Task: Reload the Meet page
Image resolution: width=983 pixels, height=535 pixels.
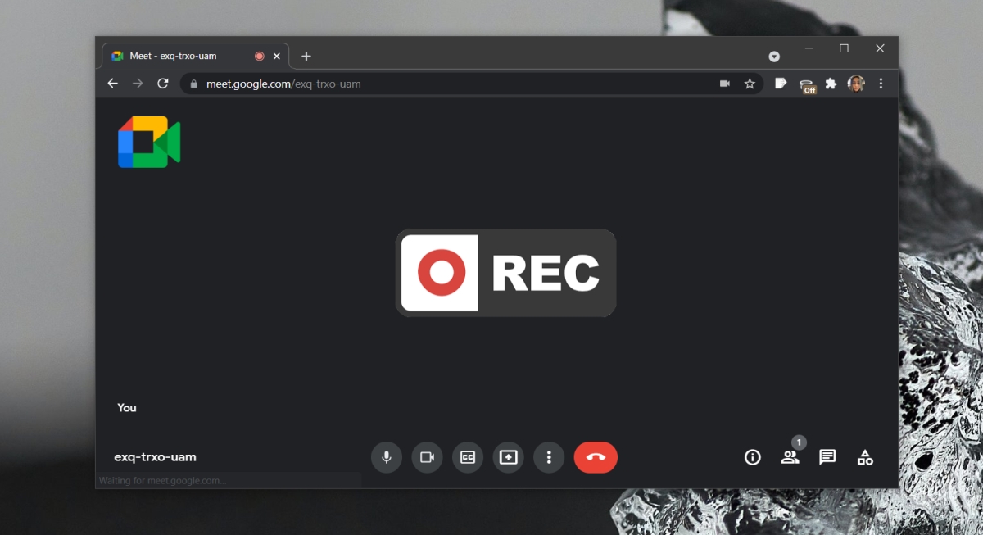Action: [x=163, y=84]
